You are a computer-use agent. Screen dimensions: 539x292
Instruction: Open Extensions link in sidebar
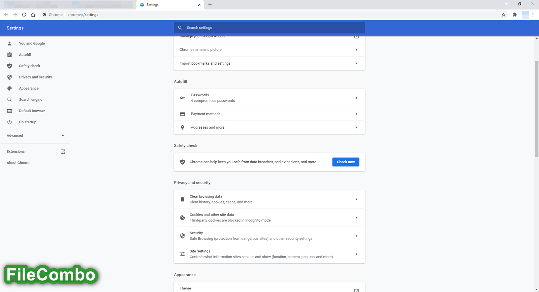[16, 152]
